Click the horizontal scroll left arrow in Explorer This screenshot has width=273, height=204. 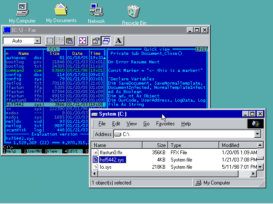(x=95, y=174)
